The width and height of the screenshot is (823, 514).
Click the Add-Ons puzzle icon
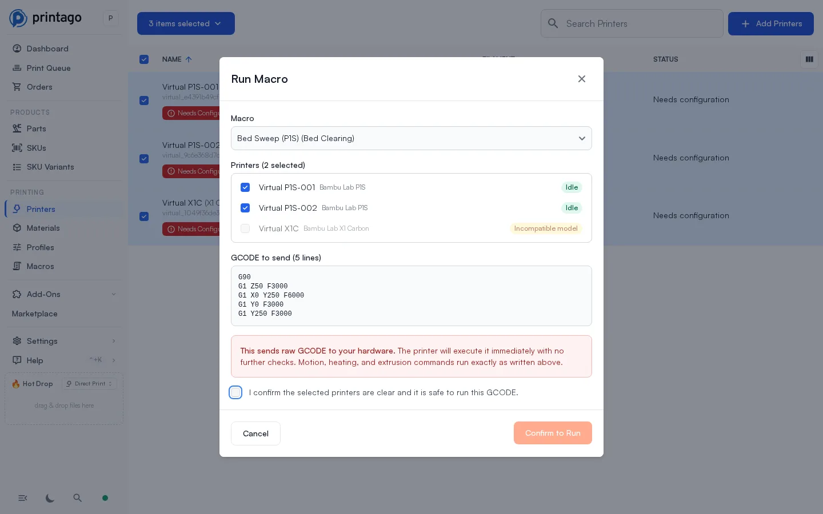(x=17, y=294)
